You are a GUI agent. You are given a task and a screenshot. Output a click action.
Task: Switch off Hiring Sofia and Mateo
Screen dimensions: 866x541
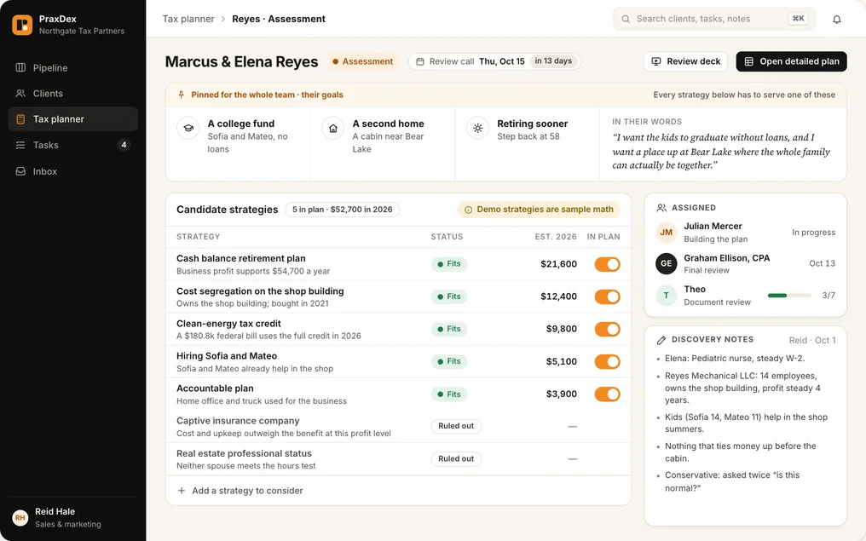click(x=607, y=362)
